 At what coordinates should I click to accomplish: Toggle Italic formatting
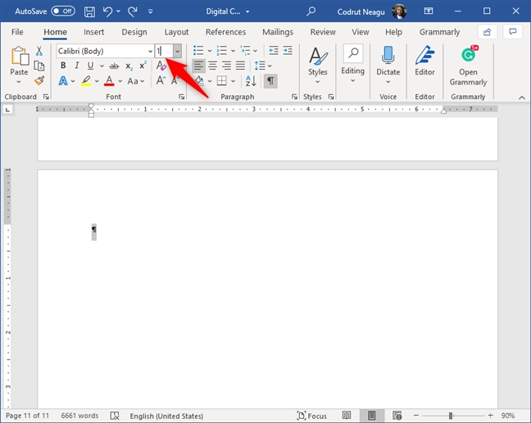click(x=77, y=66)
